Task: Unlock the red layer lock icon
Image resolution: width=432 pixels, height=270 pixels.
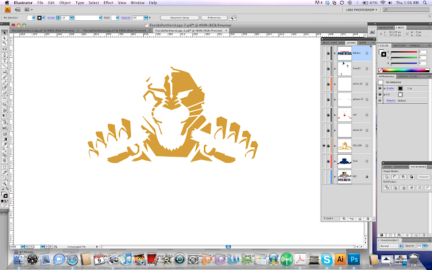Action: pos(328,115)
